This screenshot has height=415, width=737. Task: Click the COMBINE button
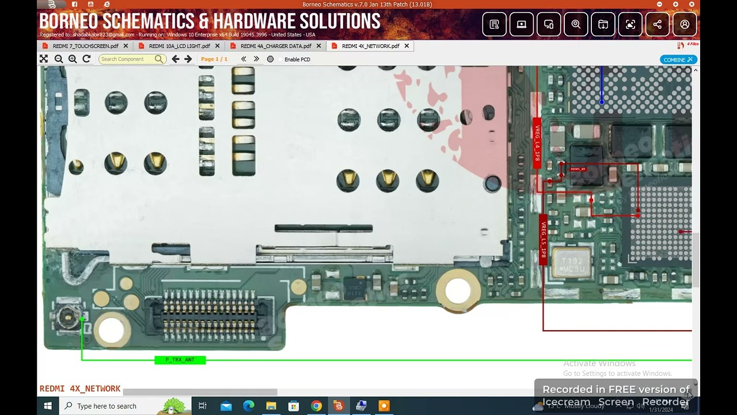[x=678, y=59]
